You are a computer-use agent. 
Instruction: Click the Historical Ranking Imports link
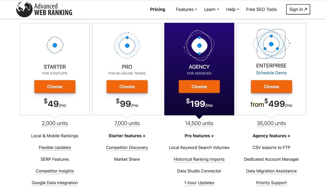click(x=199, y=159)
